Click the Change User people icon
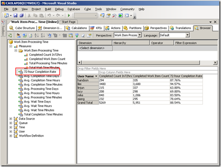 click(18, 35)
